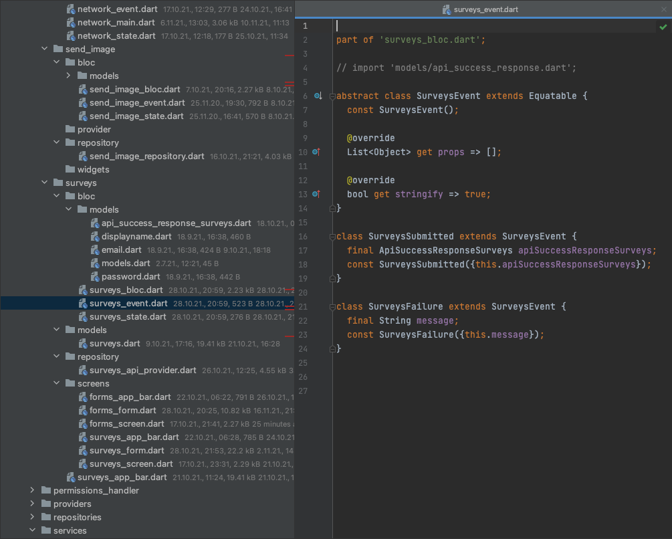672x539 pixels.
Task: Click the overrides gutter icon beside props getter
Action: [x=316, y=152]
